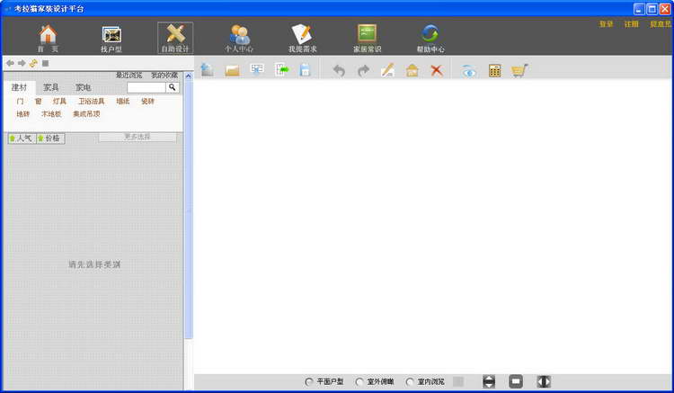Click the product search input field
This screenshot has height=393, width=674.
[146, 87]
